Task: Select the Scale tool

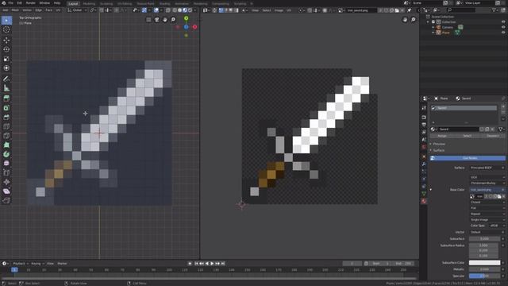Action: (x=6, y=59)
